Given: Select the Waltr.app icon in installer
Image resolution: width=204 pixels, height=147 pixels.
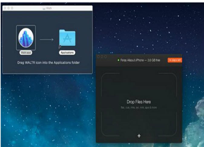Looking at the screenshot, I should coord(26,38).
